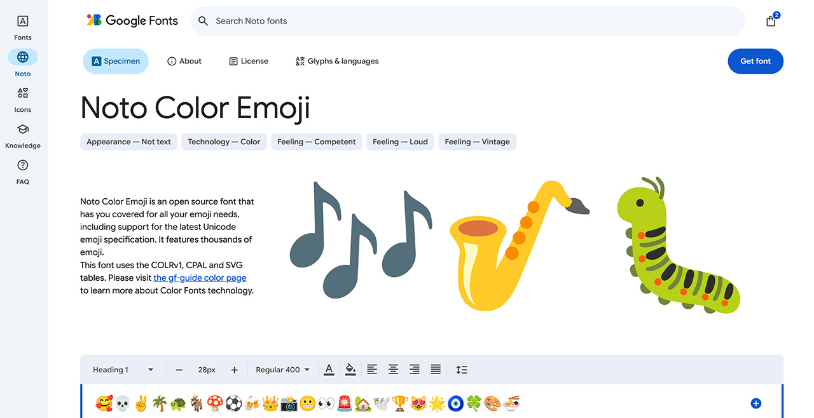Screen dimensions: 814x418
Task: Click the Google Fonts logo
Action: 132,20
